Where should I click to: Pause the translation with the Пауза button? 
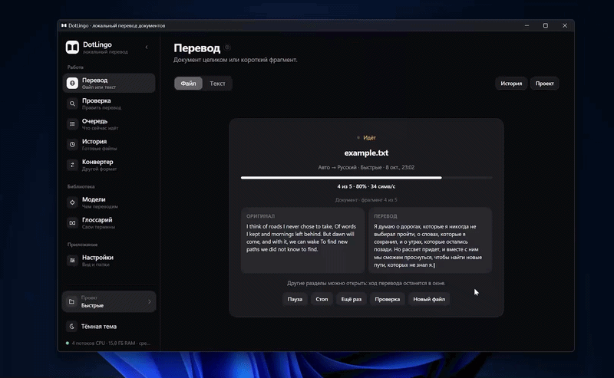tap(295, 299)
